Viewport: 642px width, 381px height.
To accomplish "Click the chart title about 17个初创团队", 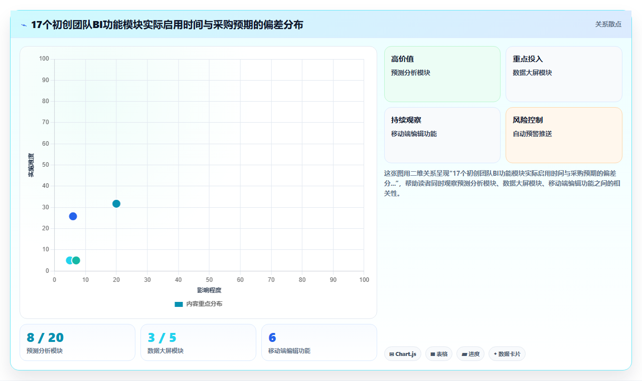I will point(167,25).
